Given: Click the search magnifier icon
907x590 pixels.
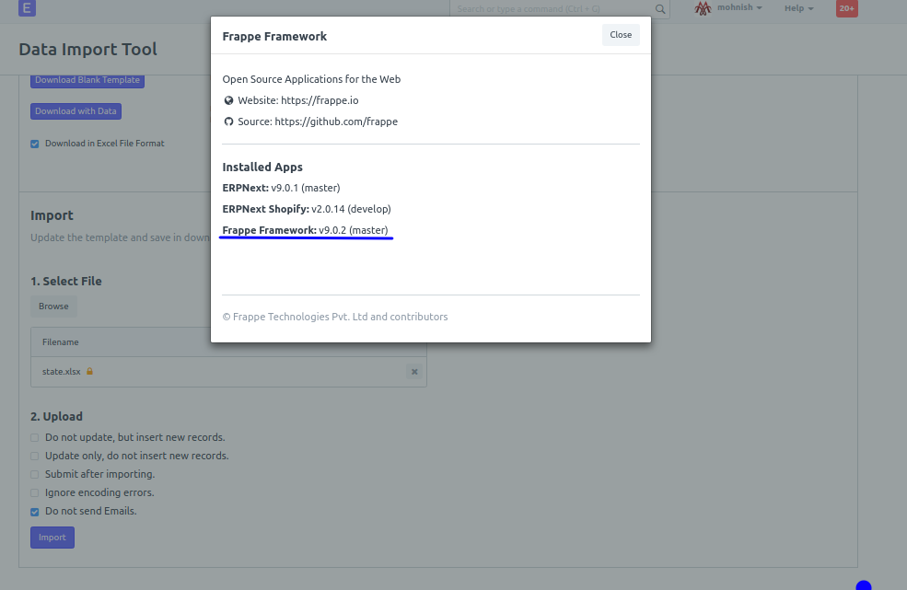Looking at the screenshot, I should click(659, 9).
